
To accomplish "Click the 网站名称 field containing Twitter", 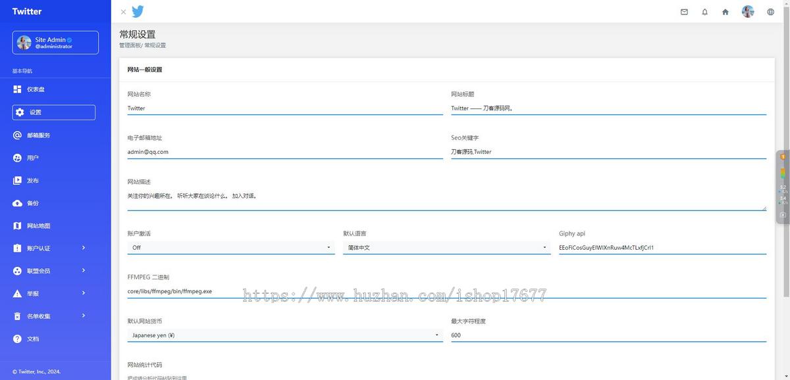I will [x=285, y=108].
